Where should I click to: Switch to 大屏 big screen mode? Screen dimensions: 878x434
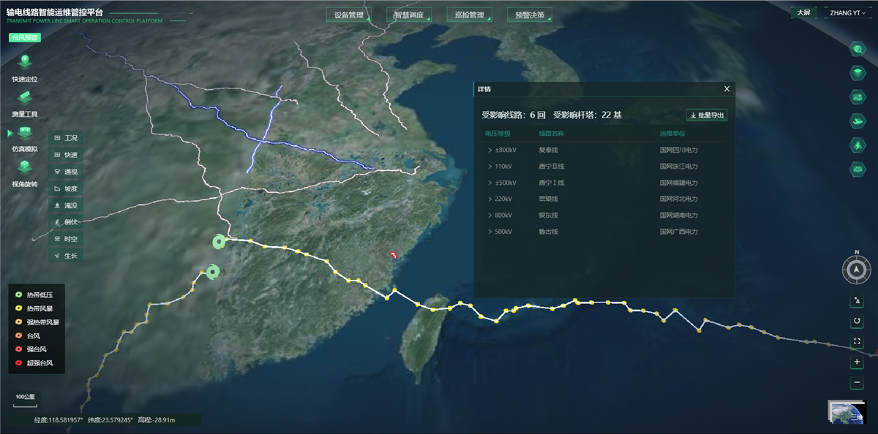click(x=803, y=13)
